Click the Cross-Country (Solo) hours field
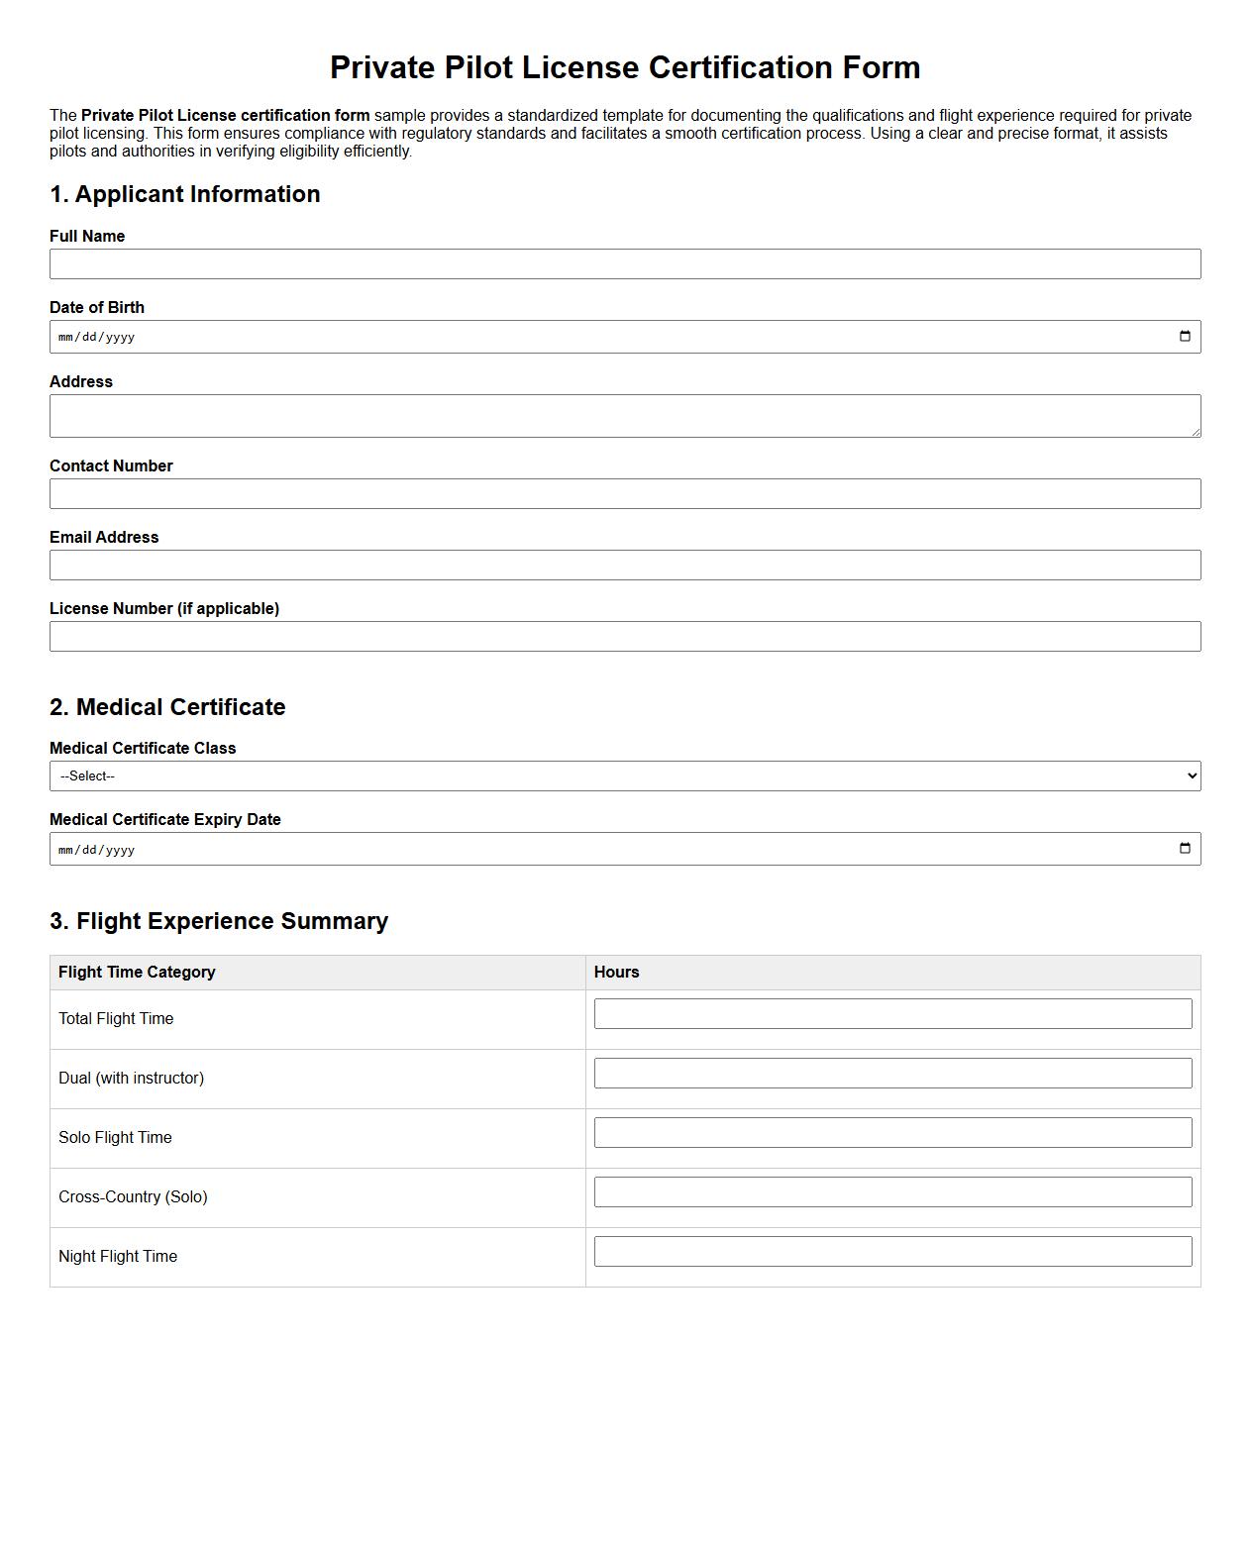Image resolution: width=1251 pixels, height=1550 pixels. pos(891,1191)
